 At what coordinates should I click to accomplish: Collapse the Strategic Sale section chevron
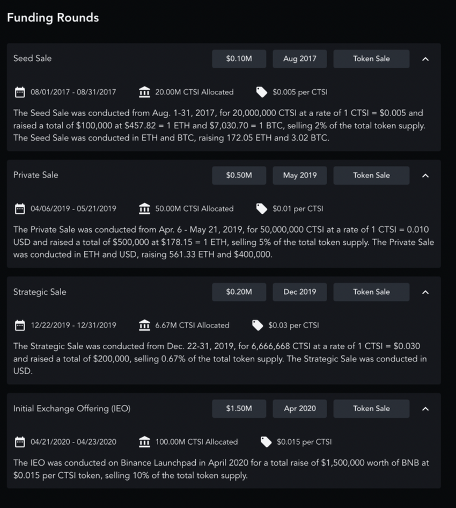[425, 292]
